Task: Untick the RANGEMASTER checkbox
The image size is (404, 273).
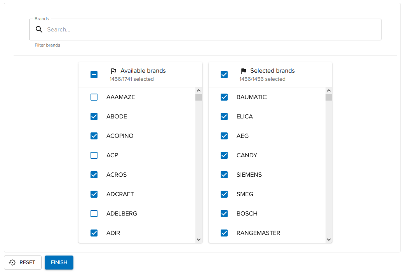Action: point(224,233)
